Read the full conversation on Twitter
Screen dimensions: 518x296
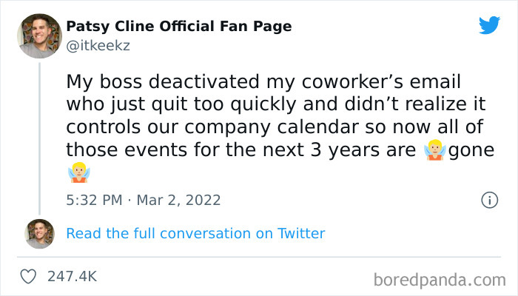(x=195, y=233)
